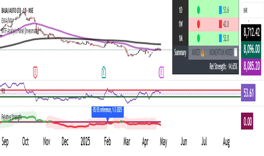This screenshot has width=264, height=156.
Task: Click the green earnings marker near February
Action: pyautogui.click(x=104, y=72)
